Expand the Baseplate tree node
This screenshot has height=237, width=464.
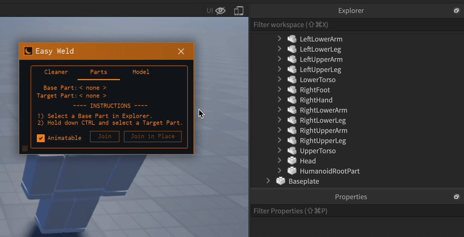pyautogui.click(x=268, y=181)
